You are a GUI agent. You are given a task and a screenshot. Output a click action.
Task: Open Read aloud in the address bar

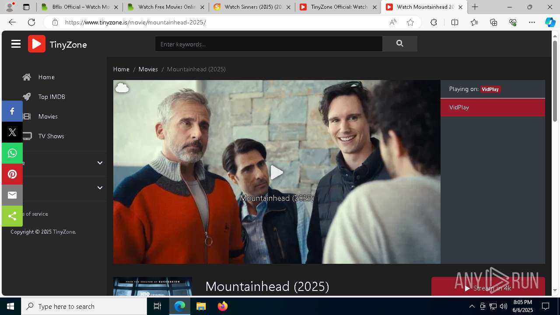393,22
